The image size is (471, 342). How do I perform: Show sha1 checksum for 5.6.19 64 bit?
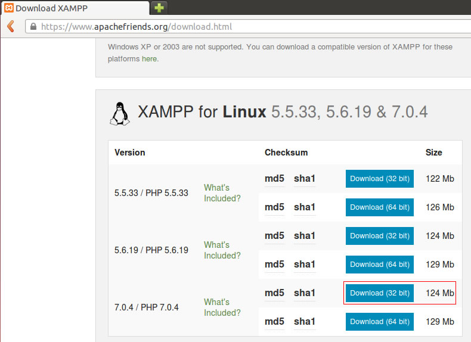tap(305, 265)
